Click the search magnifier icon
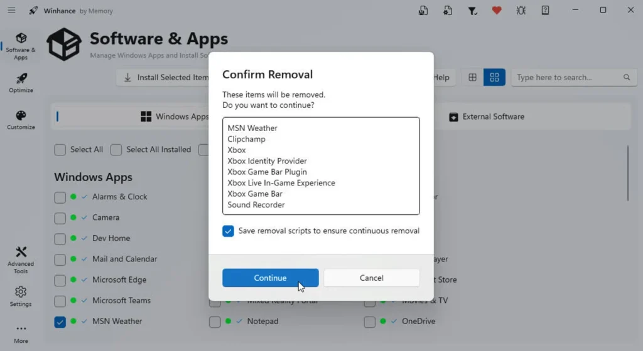This screenshot has width=643, height=351. click(x=627, y=77)
